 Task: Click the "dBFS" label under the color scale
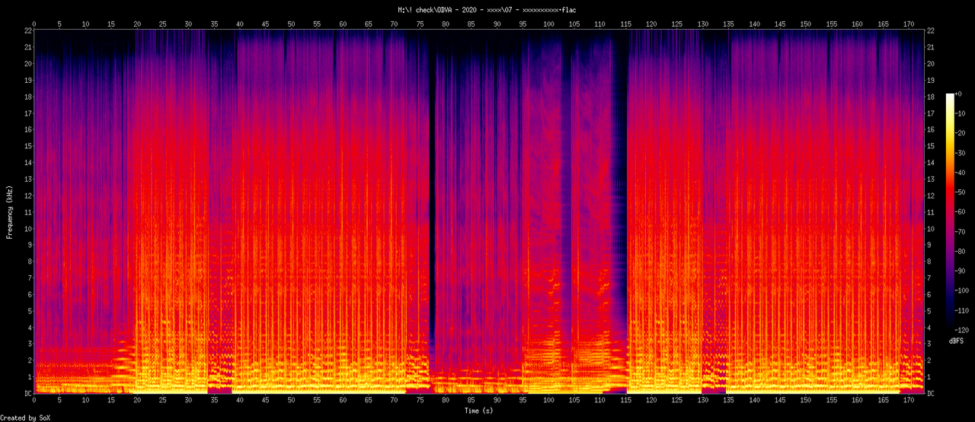coord(957,341)
